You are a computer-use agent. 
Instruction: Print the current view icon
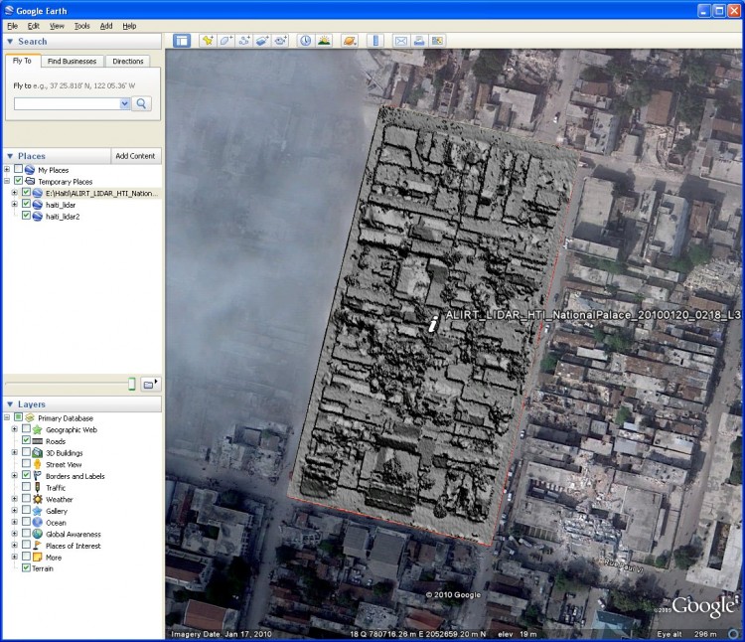coord(419,41)
